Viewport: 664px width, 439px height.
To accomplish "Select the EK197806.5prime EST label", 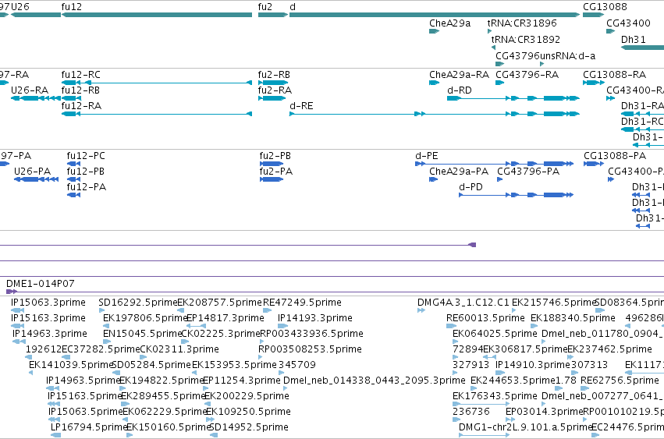I will pos(144,318).
